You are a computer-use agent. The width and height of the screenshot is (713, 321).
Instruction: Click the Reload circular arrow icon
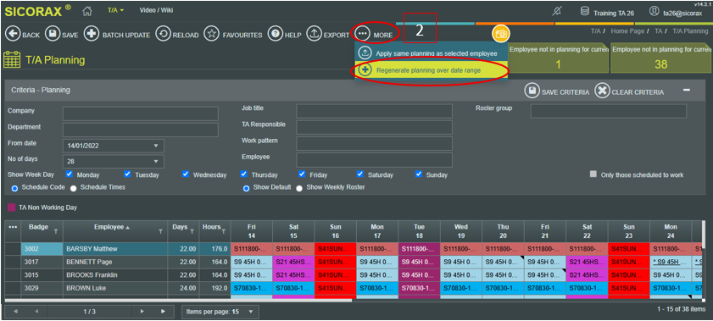pyautogui.click(x=164, y=34)
